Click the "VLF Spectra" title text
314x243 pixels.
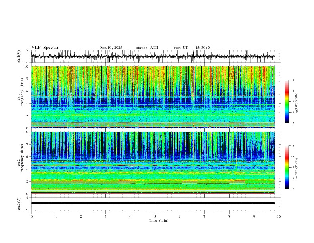pyautogui.click(x=45, y=48)
